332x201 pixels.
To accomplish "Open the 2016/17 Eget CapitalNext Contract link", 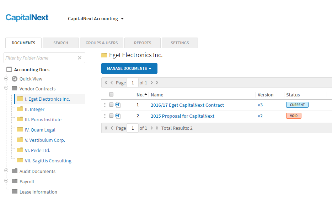I will coord(187,105).
